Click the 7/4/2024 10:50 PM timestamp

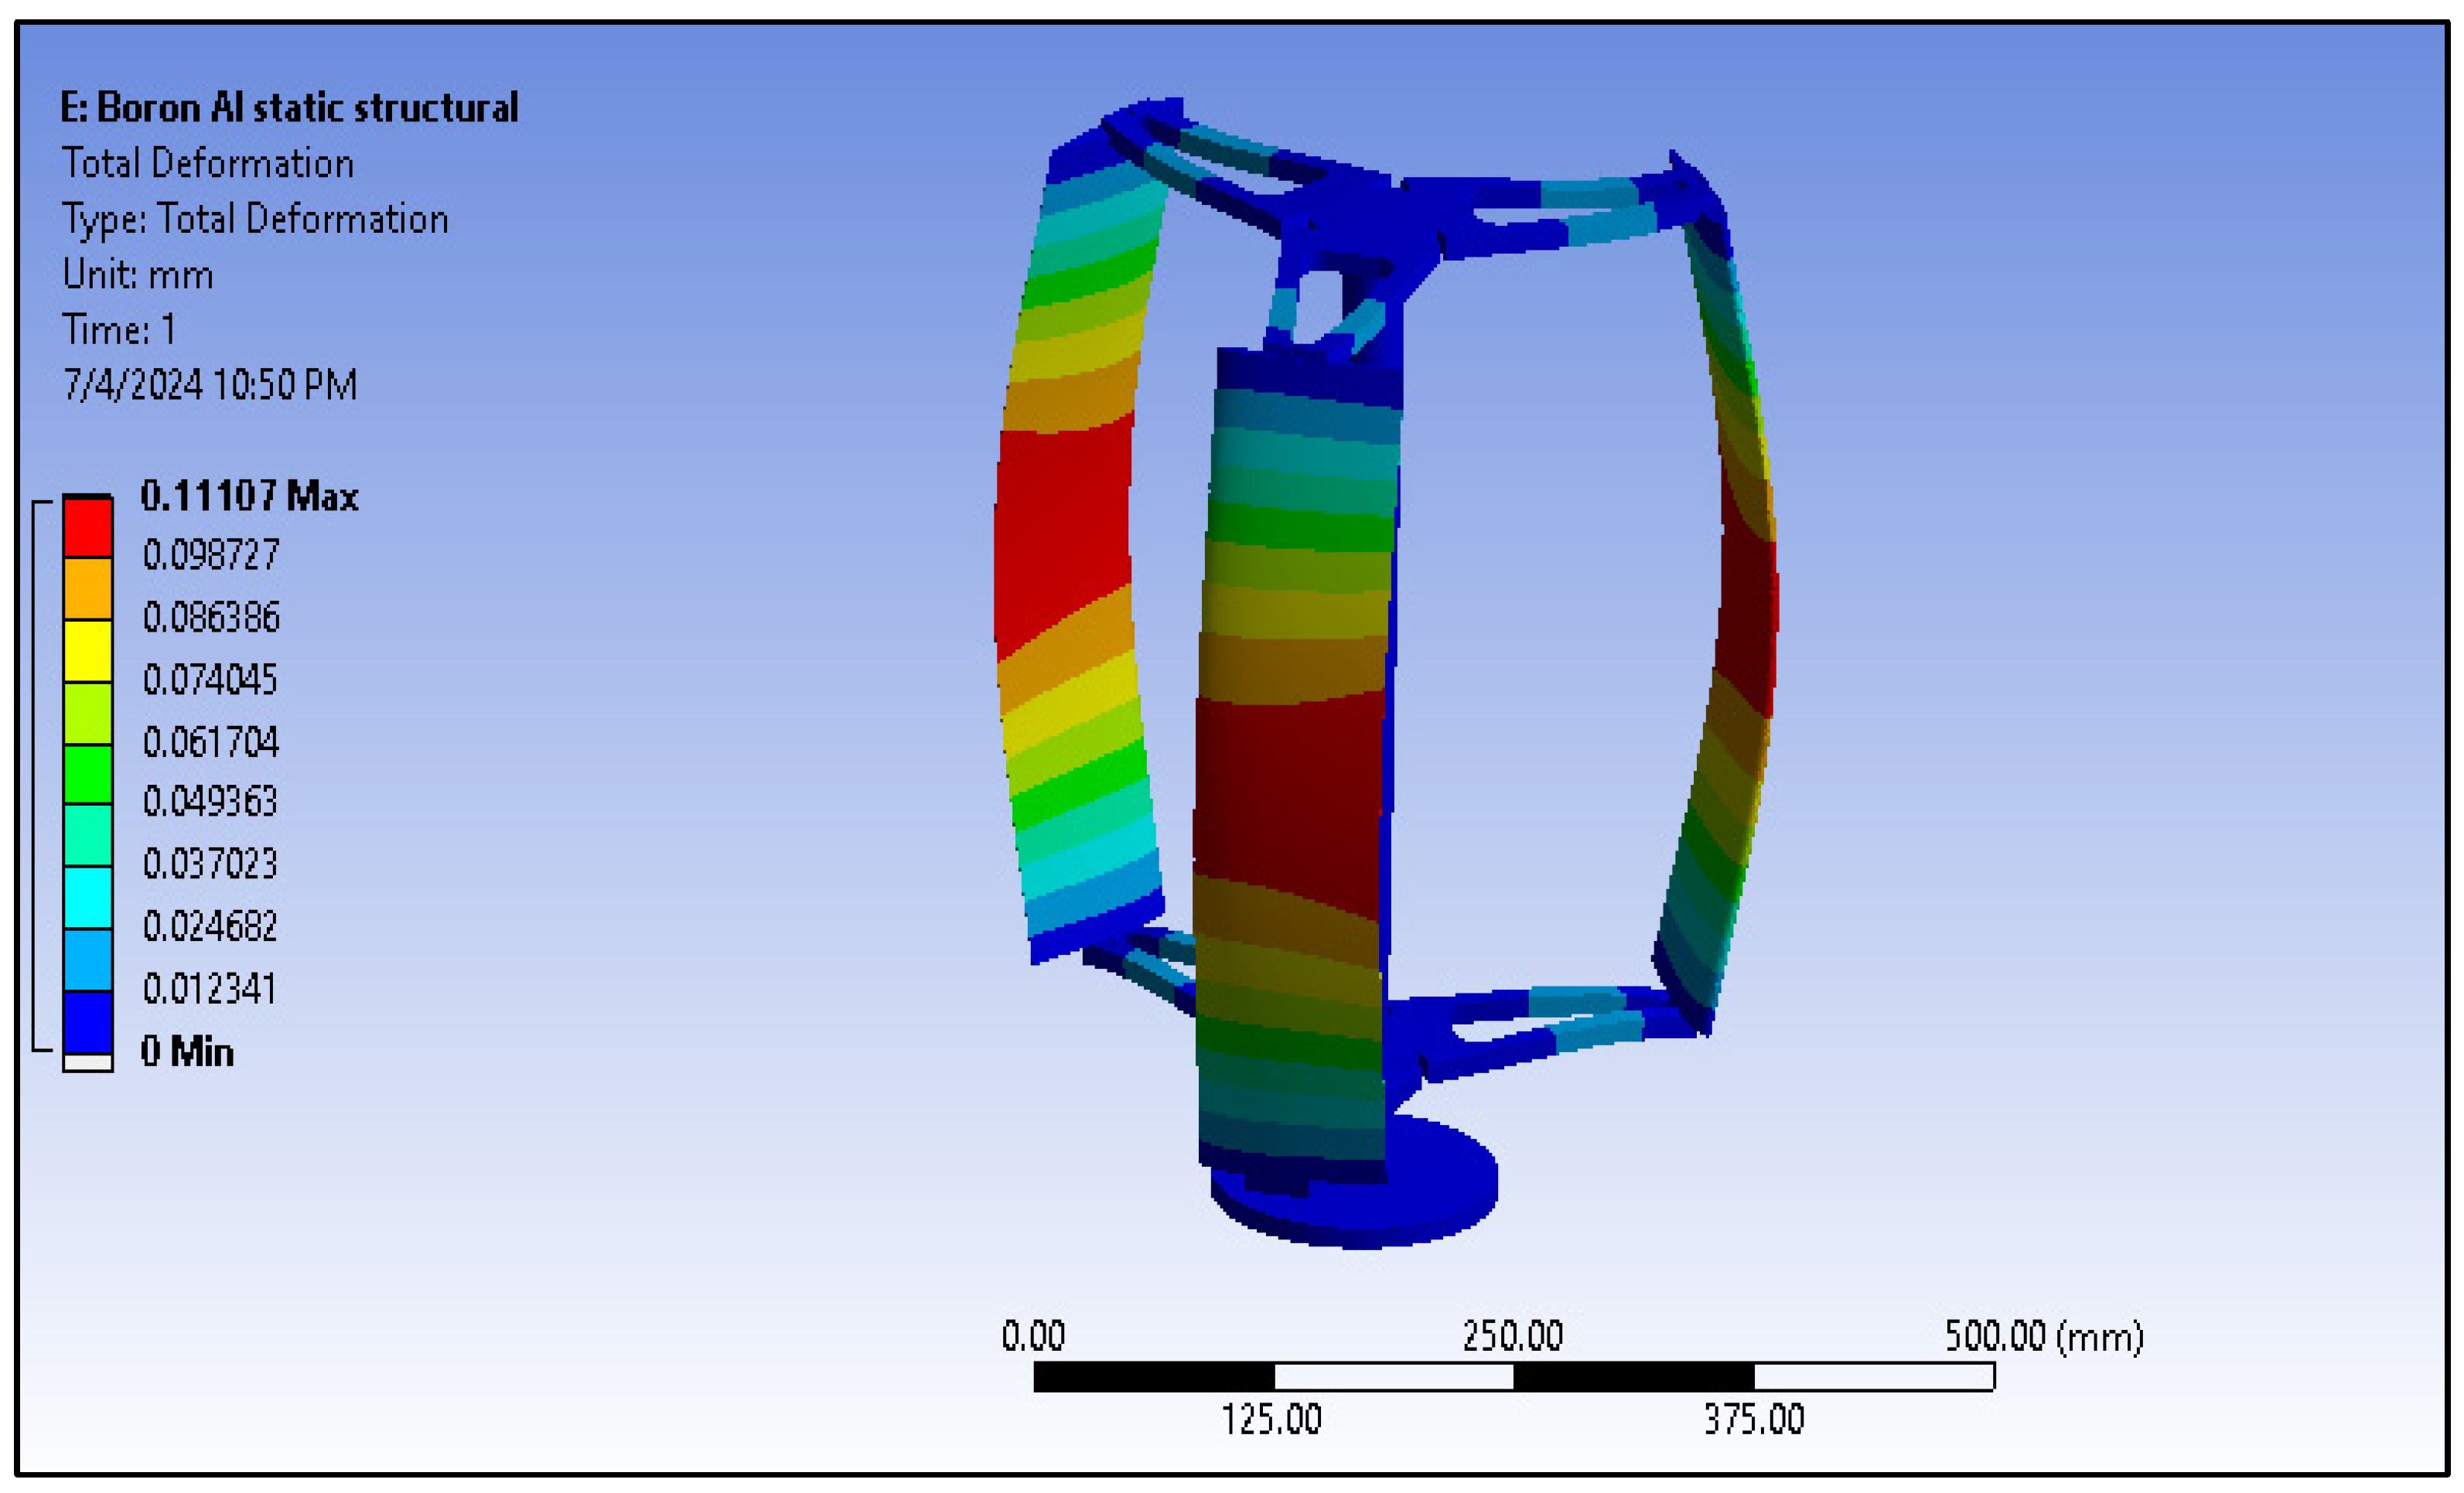point(210,385)
